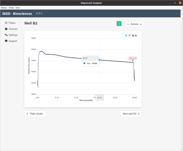Activate the chart pan hand tool
183x151 pixels.
pyautogui.click(x=129, y=35)
